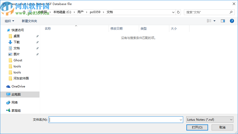Expand the address bar history dropdown

pyautogui.click(x=173, y=12)
